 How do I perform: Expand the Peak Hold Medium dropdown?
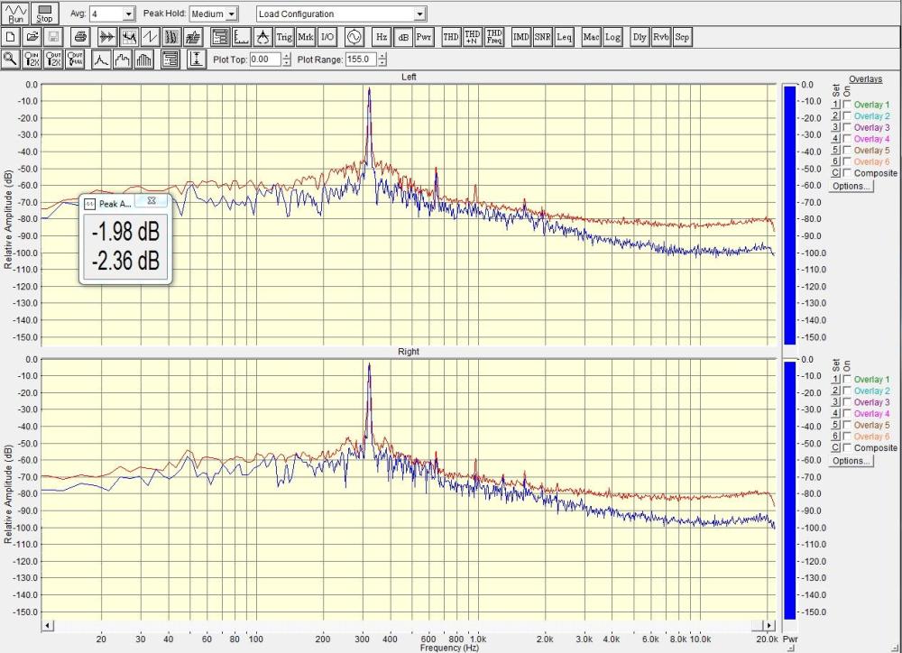[232, 14]
